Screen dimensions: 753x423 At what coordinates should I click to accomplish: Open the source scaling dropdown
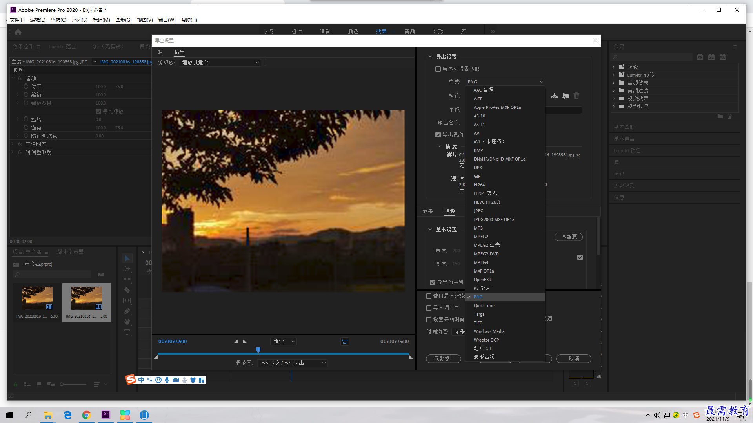[220, 62]
